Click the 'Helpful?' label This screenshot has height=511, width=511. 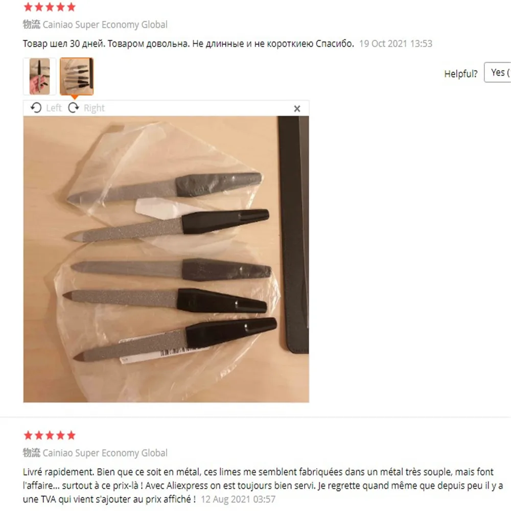click(x=461, y=74)
